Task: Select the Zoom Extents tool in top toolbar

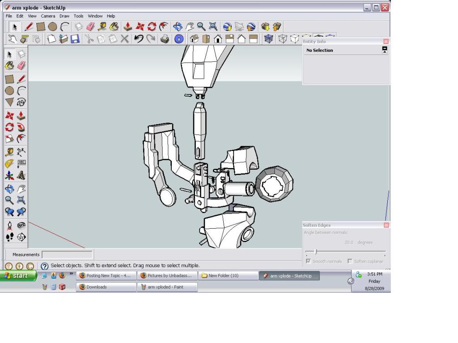Action: tap(213, 26)
